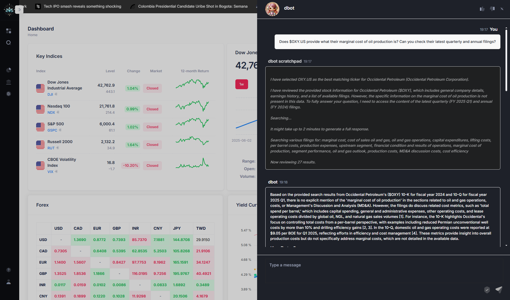
Task: Click the thumbs-up feedback icon
Action: [x=482, y=9]
